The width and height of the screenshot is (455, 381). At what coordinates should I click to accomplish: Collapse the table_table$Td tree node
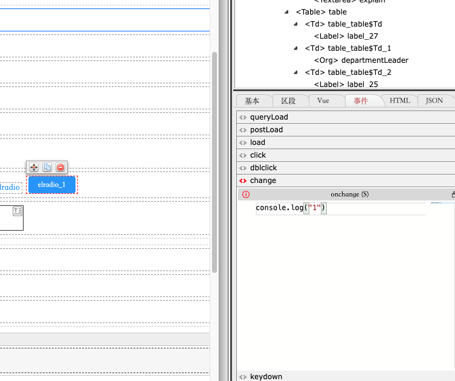click(x=296, y=24)
